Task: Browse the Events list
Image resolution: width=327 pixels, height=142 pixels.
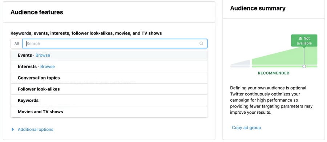Action: click(x=43, y=55)
